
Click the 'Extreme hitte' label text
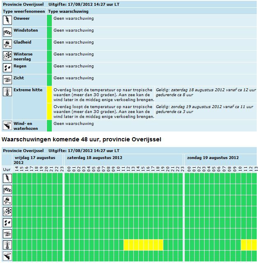(28, 90)
